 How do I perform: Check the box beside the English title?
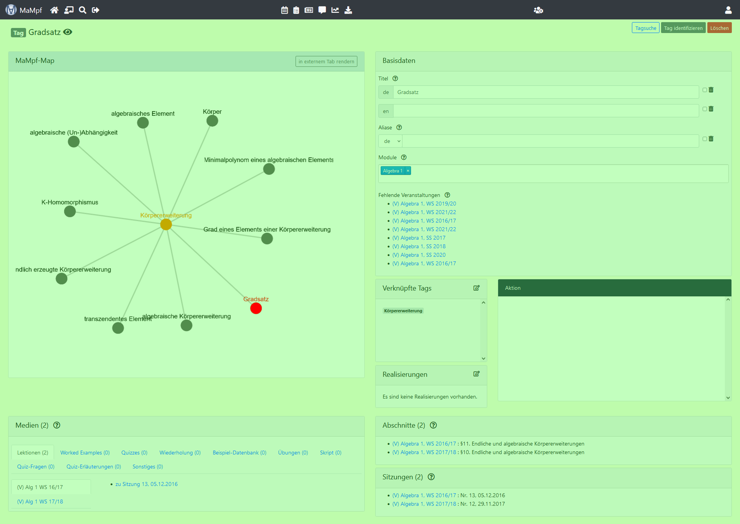coord(705,109)
